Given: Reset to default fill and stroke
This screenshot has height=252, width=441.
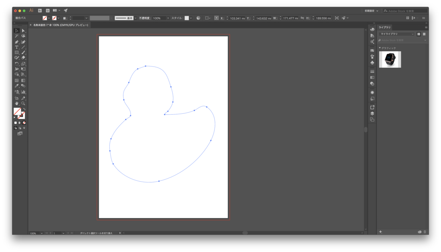Looking at the screenshot, I should pyautogui.click(x=15, y=118).
